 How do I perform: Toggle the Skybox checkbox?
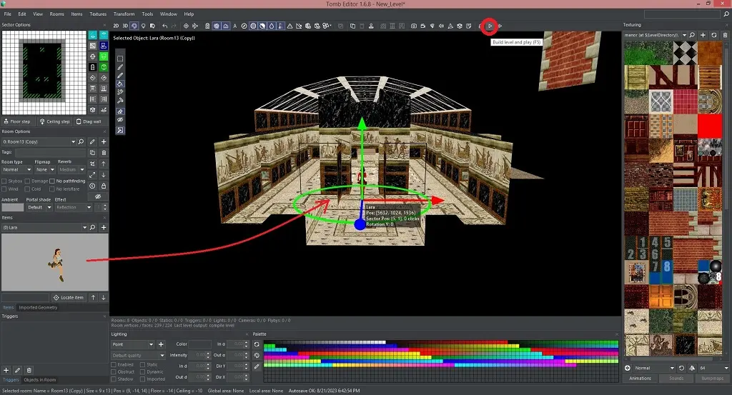(x=4, y=181)
